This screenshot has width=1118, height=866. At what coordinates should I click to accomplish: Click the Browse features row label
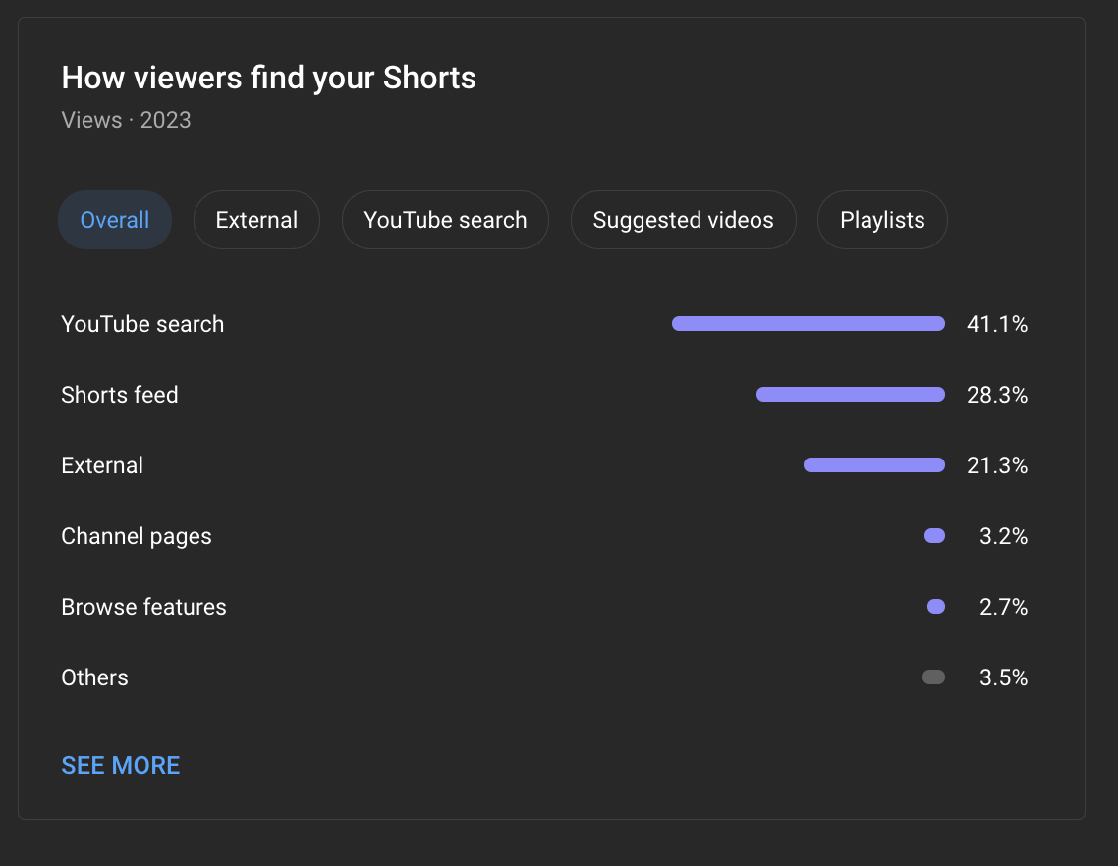pos(144,607)
